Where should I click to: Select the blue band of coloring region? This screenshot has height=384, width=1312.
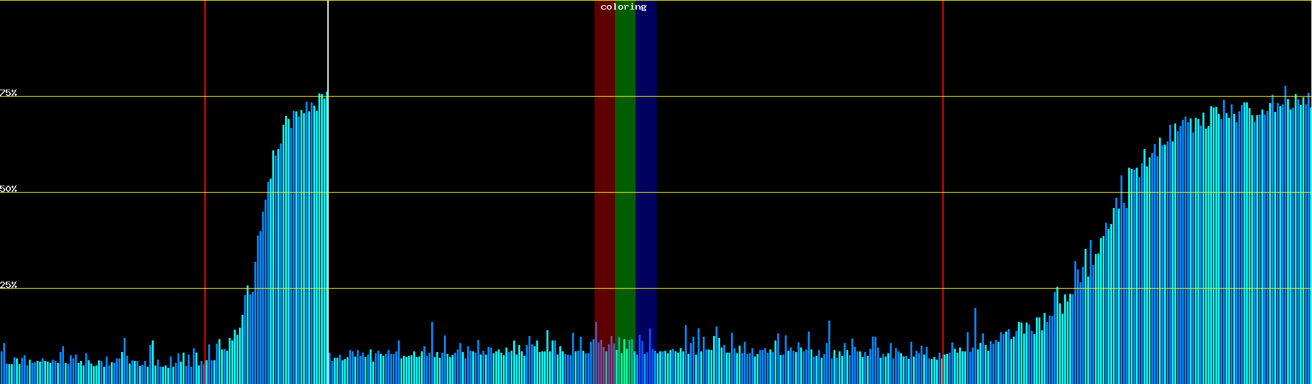coord(646,160)
